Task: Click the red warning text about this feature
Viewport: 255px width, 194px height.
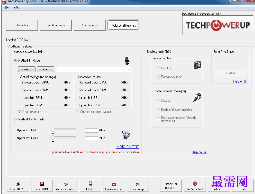Action: coord(94,152)
